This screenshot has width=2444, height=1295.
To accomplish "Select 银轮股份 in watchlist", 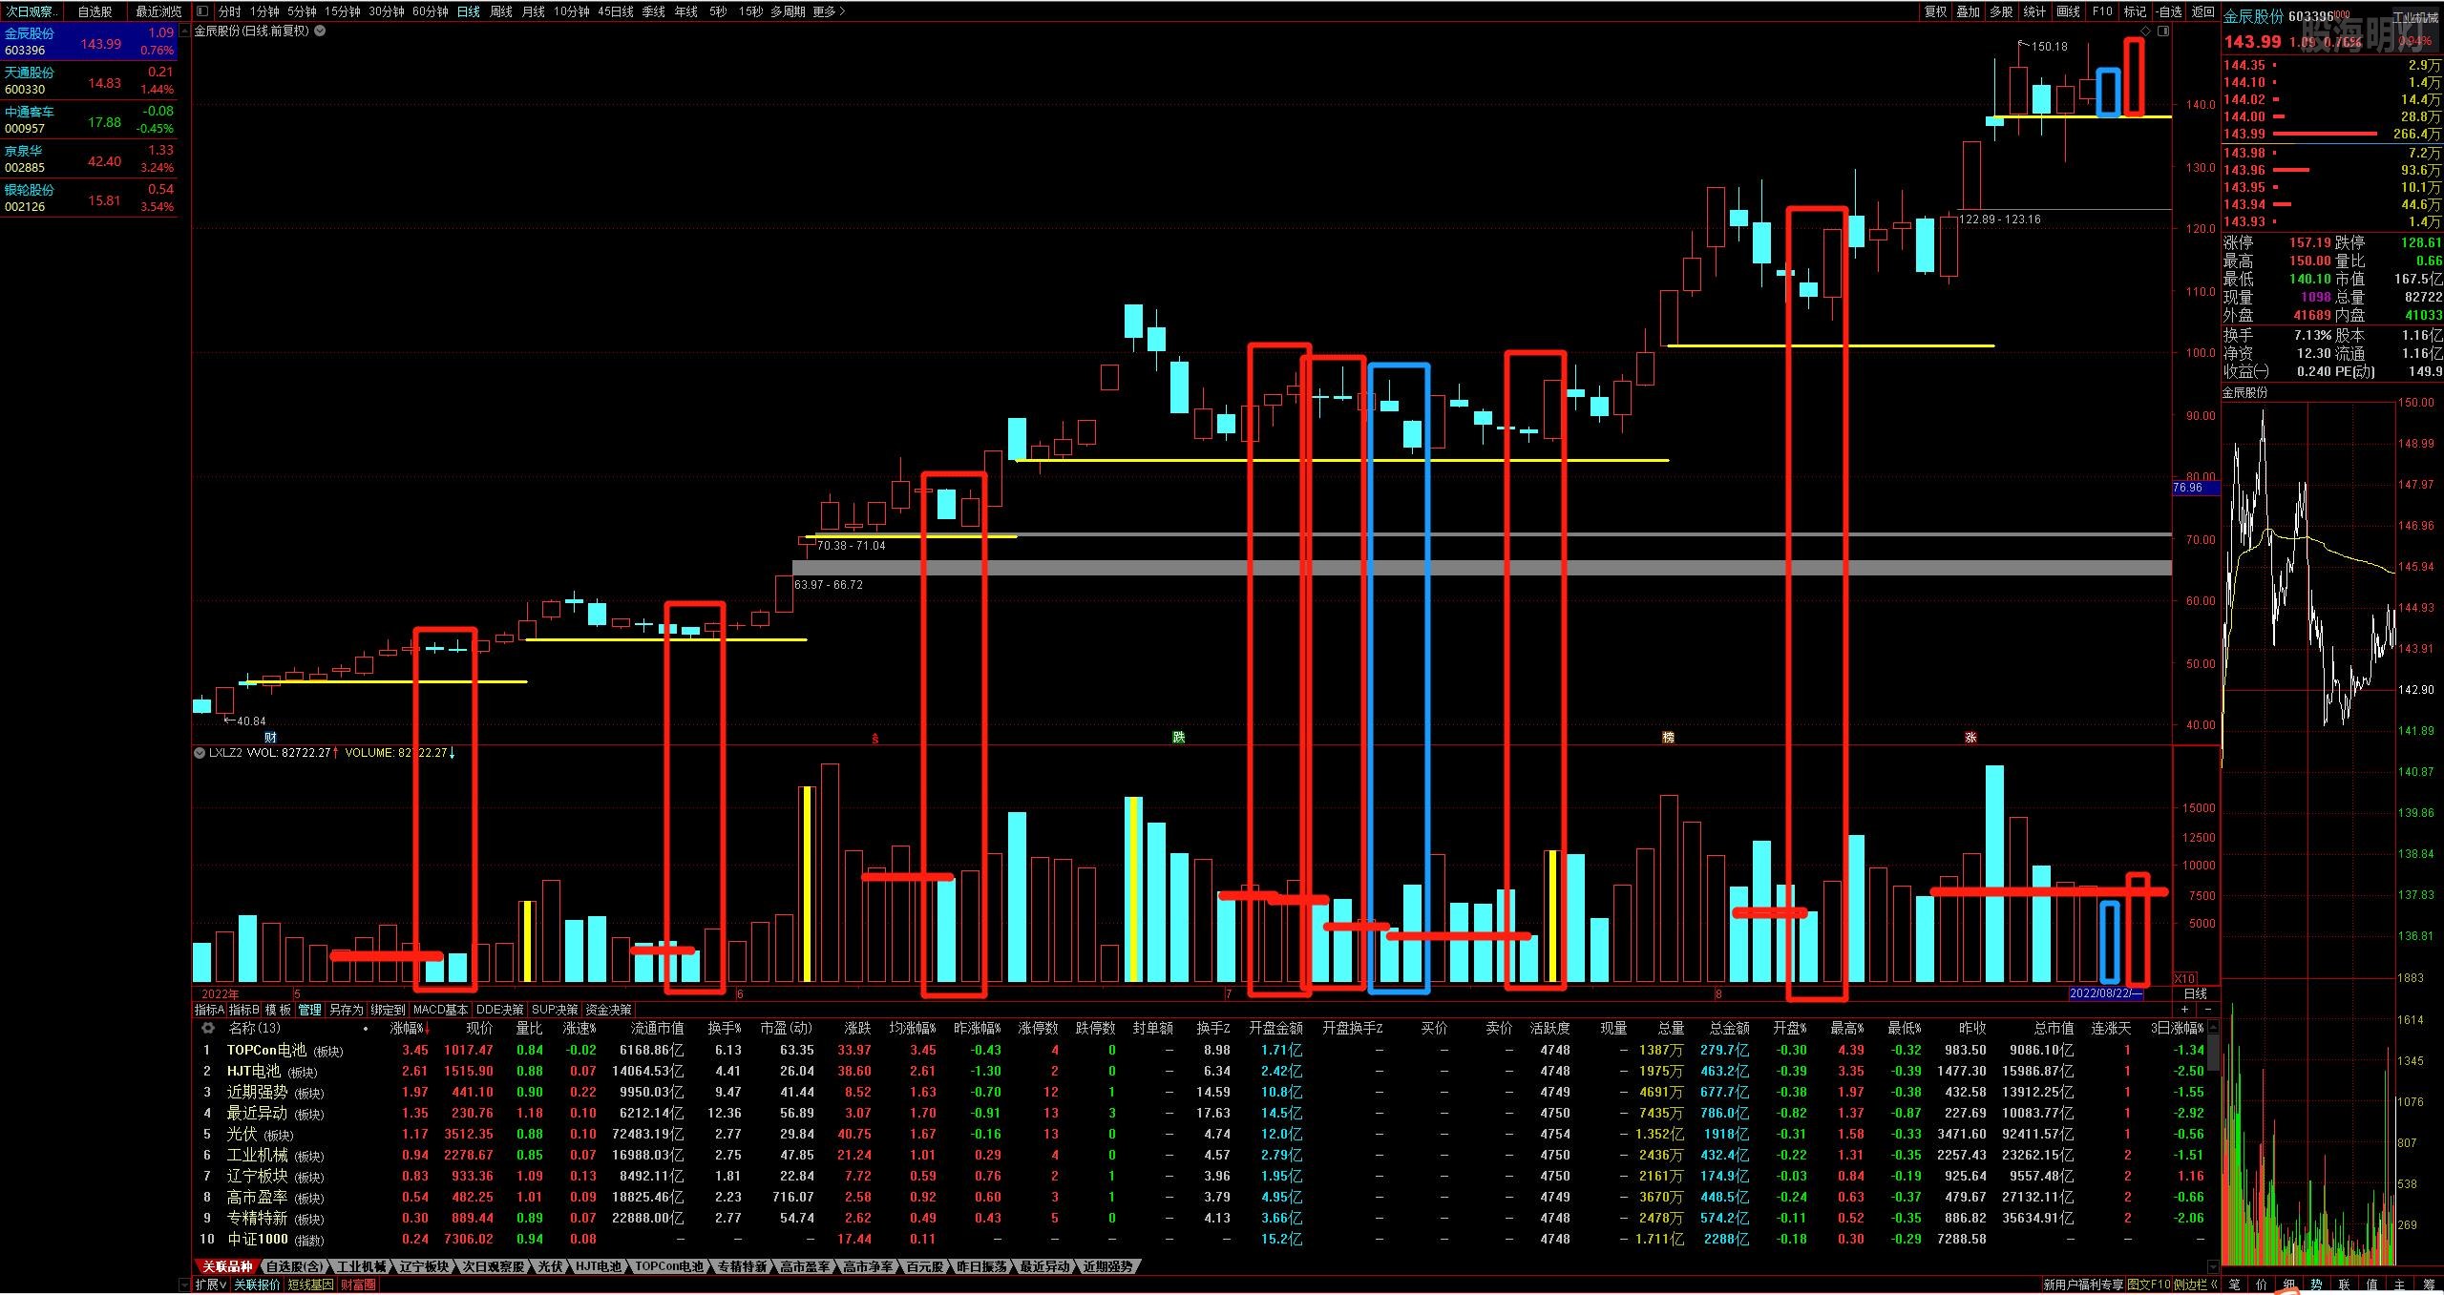I will click(x=90, y=198).
